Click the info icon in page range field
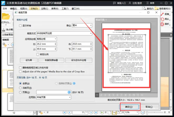174x117 pixels. [69, 92]
